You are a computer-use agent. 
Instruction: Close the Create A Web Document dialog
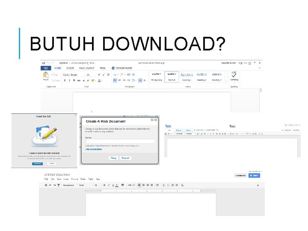click(x=156, y=120)
